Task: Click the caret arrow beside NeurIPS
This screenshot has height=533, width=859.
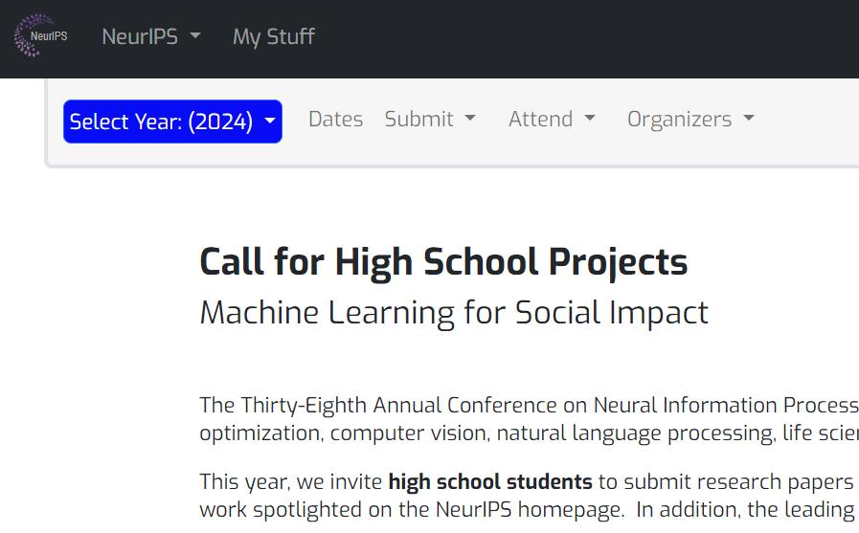Action: (195, 36)
